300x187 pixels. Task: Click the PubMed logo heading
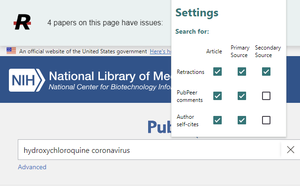[x=158, y=127]
